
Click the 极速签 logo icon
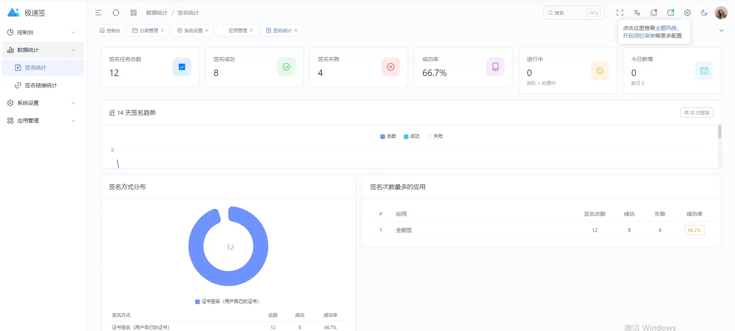pos(13,13)
